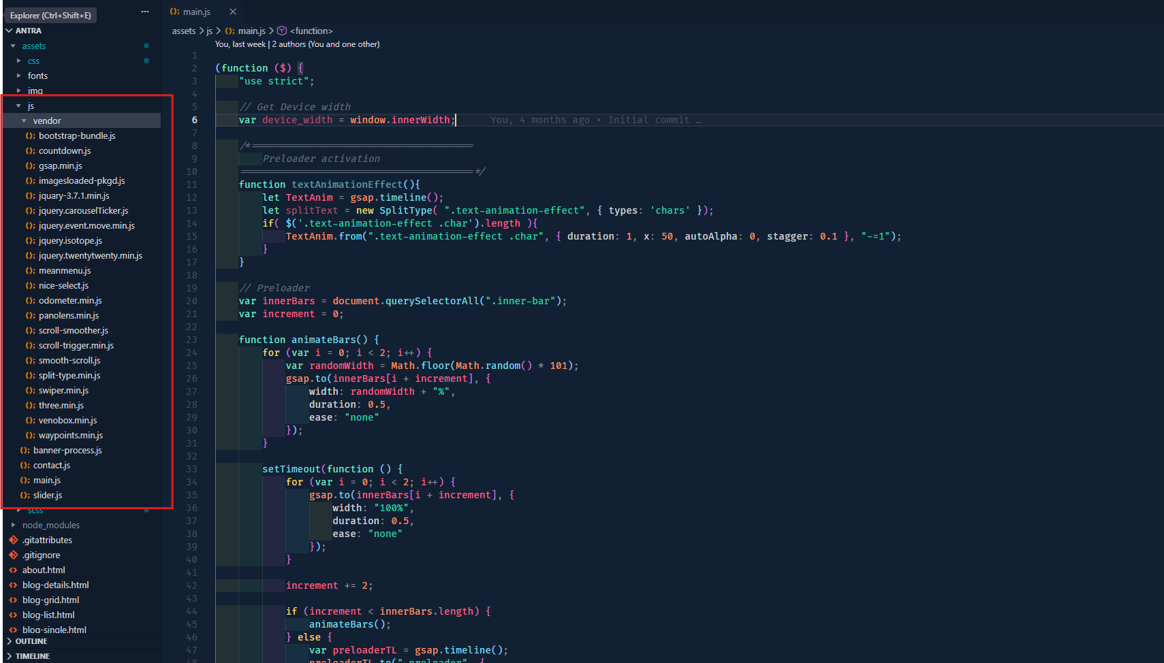Click the JS icon beside three.min.js
Screen dimensions: 1164x663
[29, 405]
